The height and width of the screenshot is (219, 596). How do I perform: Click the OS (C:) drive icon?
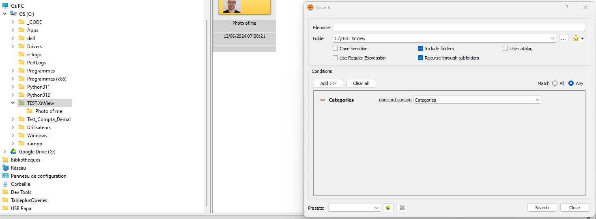pos(13,14)
